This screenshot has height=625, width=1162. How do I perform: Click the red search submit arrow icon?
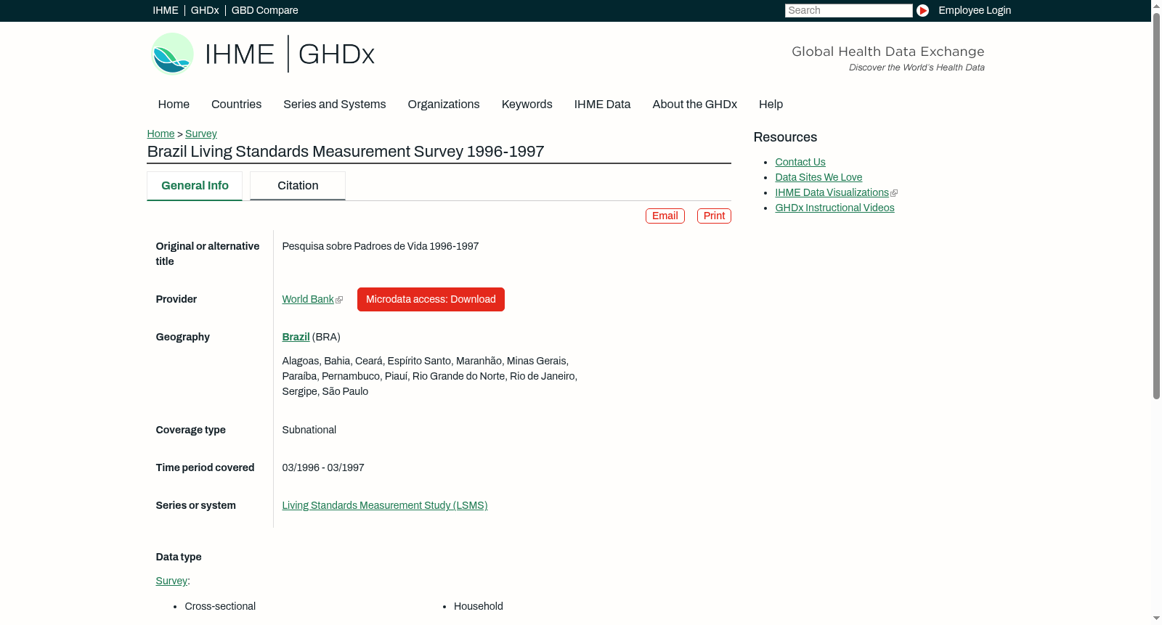pyautogui.click(x=922, y=10)
